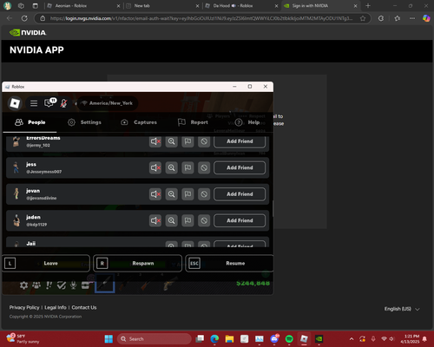Inspect avatar of ErrorsDreams
Screen dimensions: 434x347
[172, 141]
